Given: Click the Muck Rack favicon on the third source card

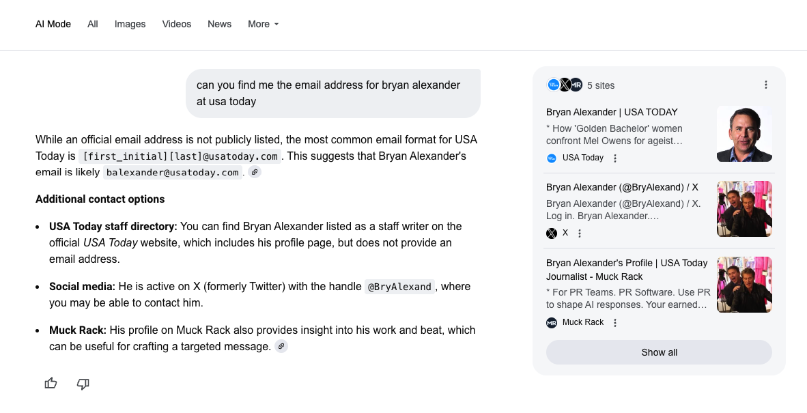Looking at the screenshot, I should 551,322.
